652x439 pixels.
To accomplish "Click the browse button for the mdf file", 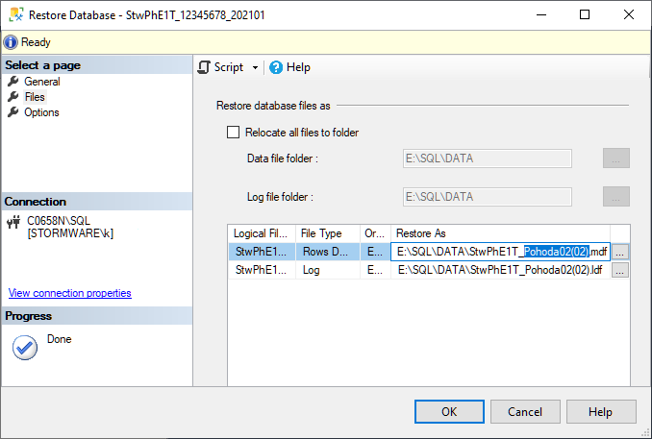I will tap(621, 252).
